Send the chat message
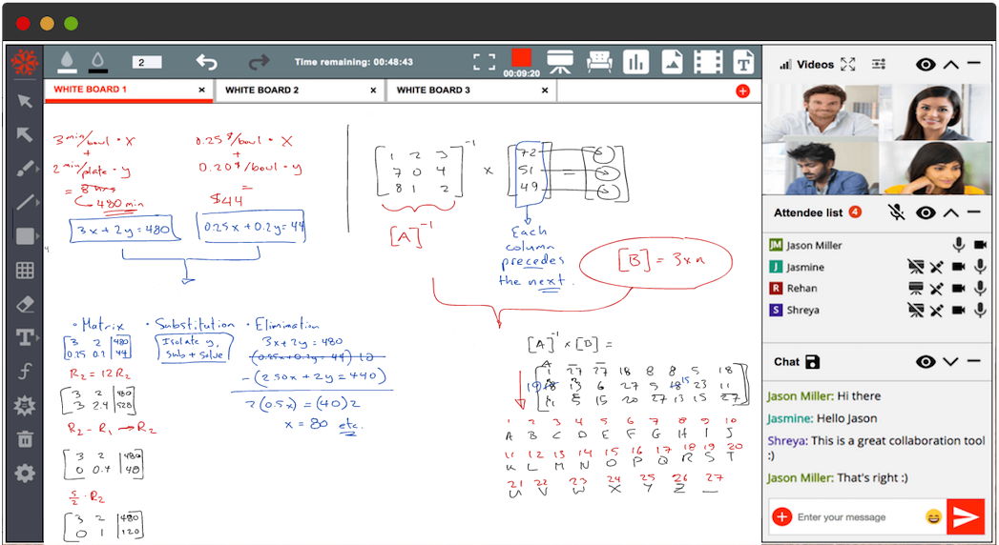This screenshot has height=545, width=999. 965,516
